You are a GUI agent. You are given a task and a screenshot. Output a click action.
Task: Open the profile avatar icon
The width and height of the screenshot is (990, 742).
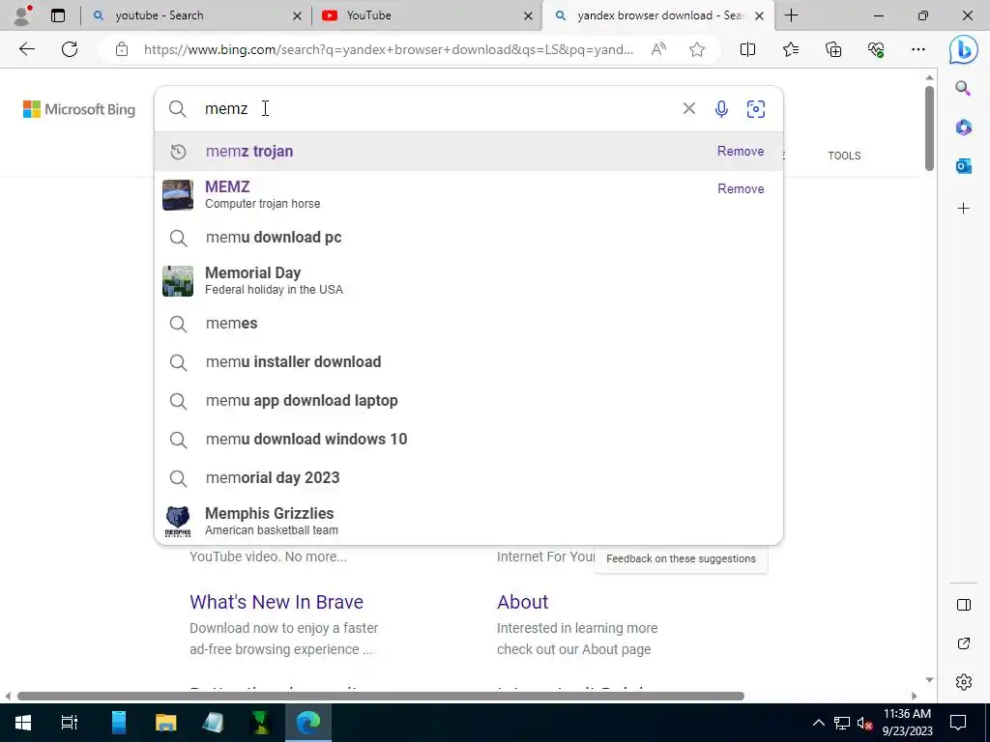click(x=23, y=15)
